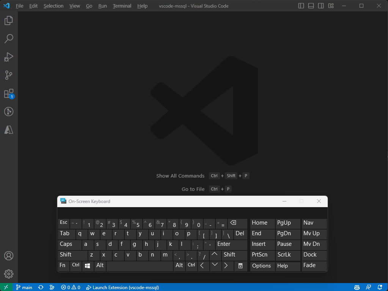Open the Terminal menu
388x291 pixels.
pyautogui.click(x=122, y=6)
